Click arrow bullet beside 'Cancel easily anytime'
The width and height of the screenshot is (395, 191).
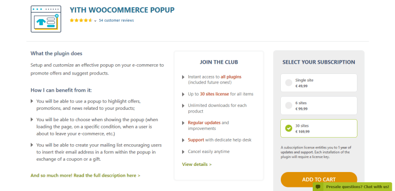click(183, 152)
